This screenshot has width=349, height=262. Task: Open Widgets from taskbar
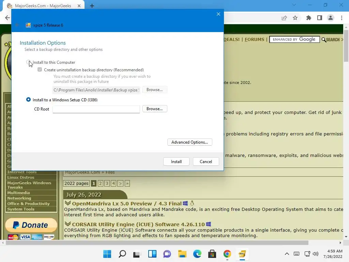(x=152, y=254)
